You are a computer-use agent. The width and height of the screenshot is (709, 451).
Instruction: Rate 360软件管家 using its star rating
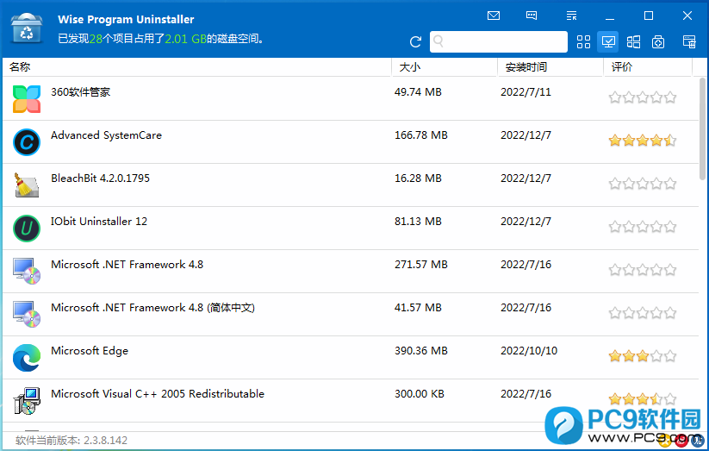(x=643, y=97)
